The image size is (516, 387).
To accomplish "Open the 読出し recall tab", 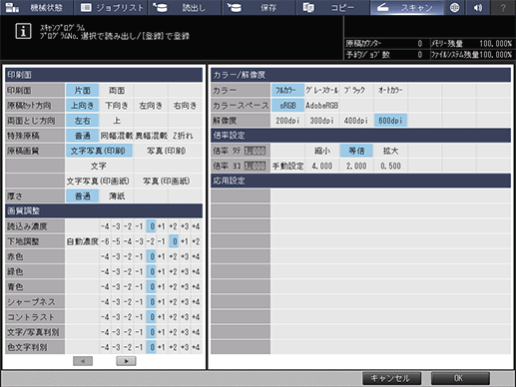I will (185, 7).
